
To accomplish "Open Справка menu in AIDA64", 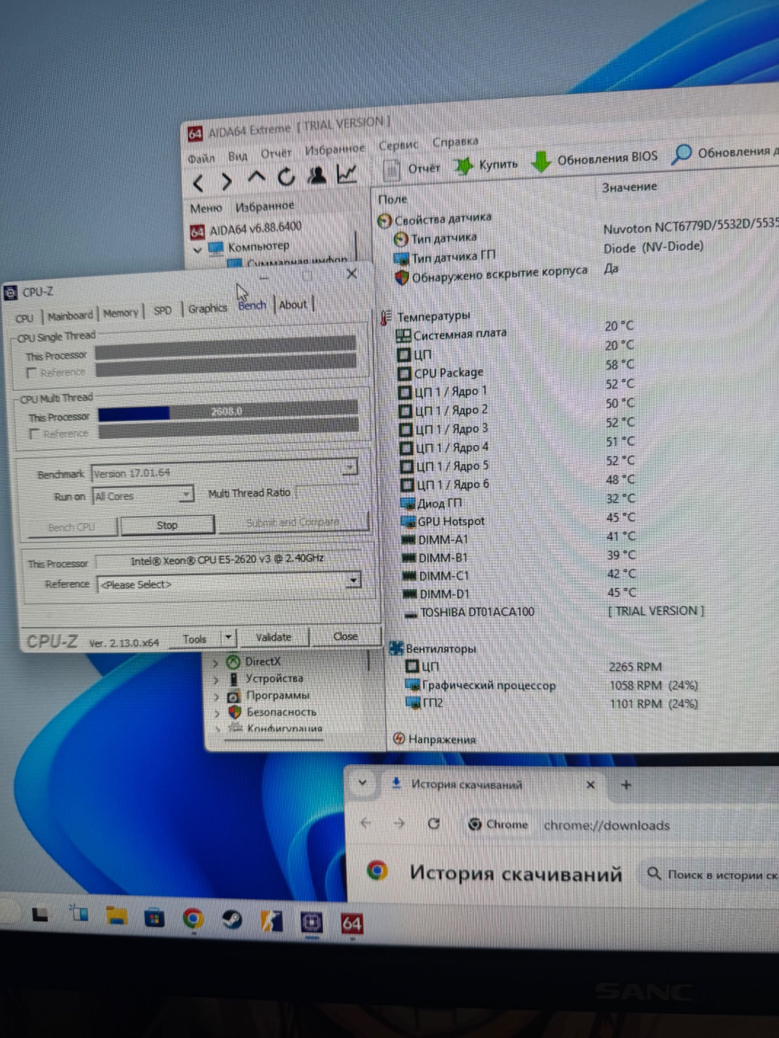I will click(455, 142).
